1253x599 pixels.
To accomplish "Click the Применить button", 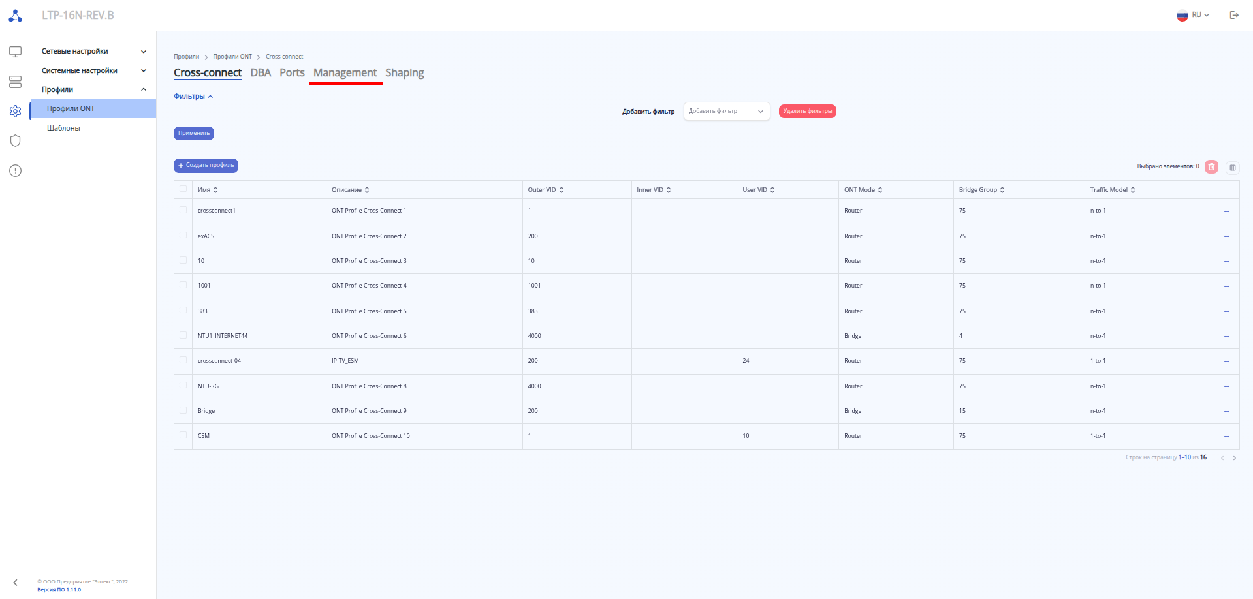I will 194,133.
